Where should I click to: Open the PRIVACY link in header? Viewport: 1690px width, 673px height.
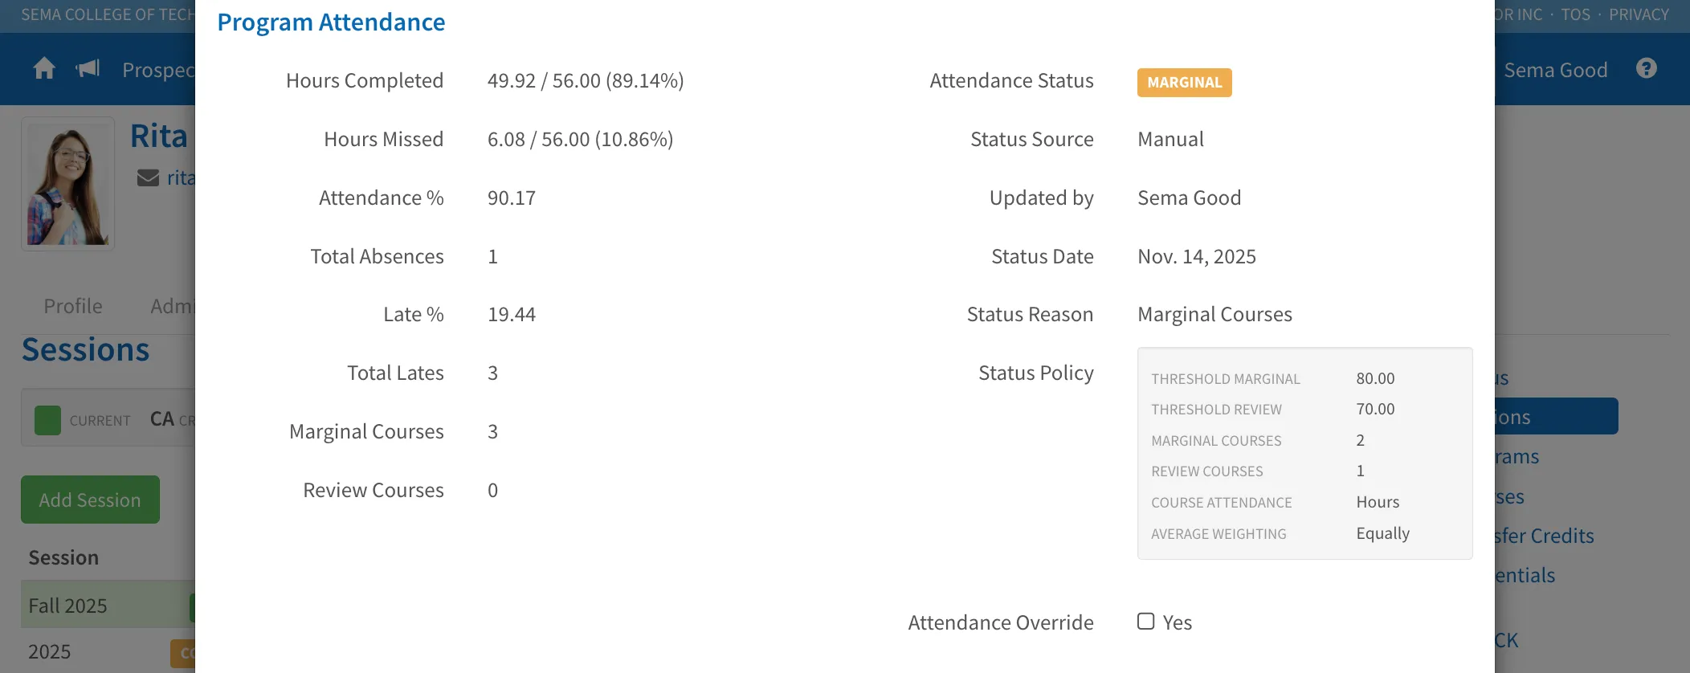click(1639, 14)
